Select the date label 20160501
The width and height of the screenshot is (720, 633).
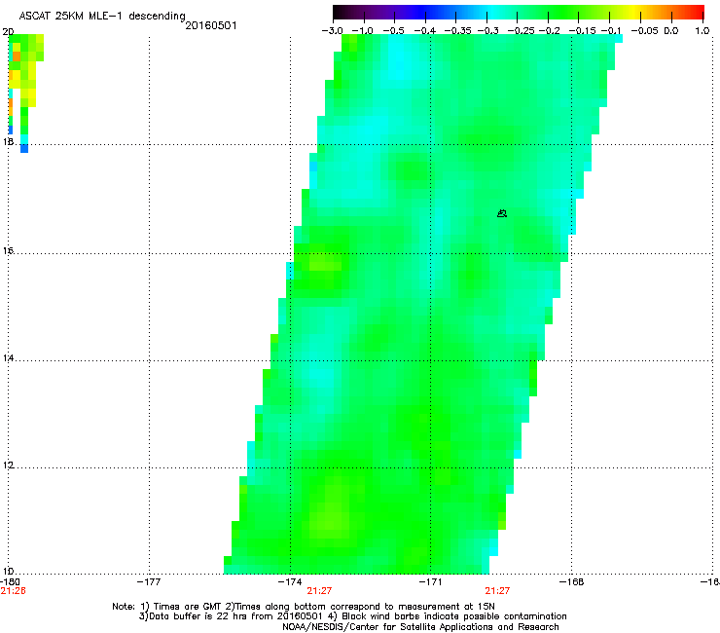pyautogui.click(x=211, y=25)
